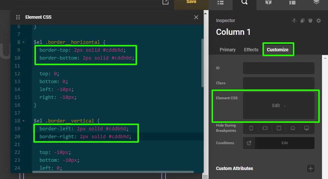This screenshot has width=328, height=179.
Task: Switch to the Primary tab
Action: (228, 50)
